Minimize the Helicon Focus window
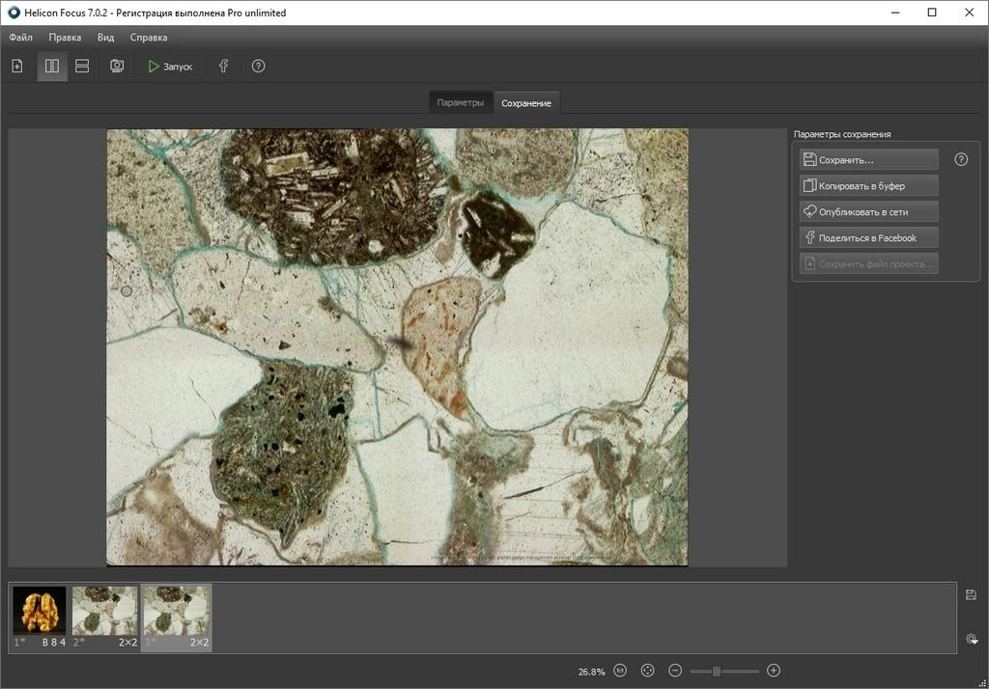The image size is (989, 689). coord(895,13)
